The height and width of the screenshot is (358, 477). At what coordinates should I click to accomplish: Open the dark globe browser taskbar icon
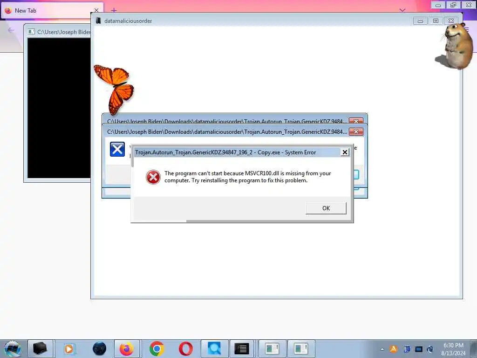click(99, 349)
